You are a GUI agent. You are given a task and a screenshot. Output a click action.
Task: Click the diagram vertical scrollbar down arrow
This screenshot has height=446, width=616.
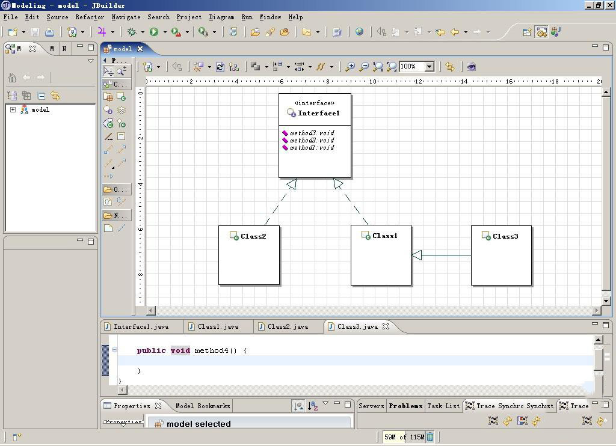pyautogui.click(x=606, y=301)
